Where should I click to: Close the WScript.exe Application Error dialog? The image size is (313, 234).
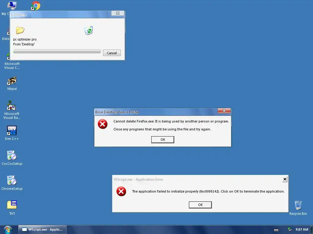click(285, 179)
